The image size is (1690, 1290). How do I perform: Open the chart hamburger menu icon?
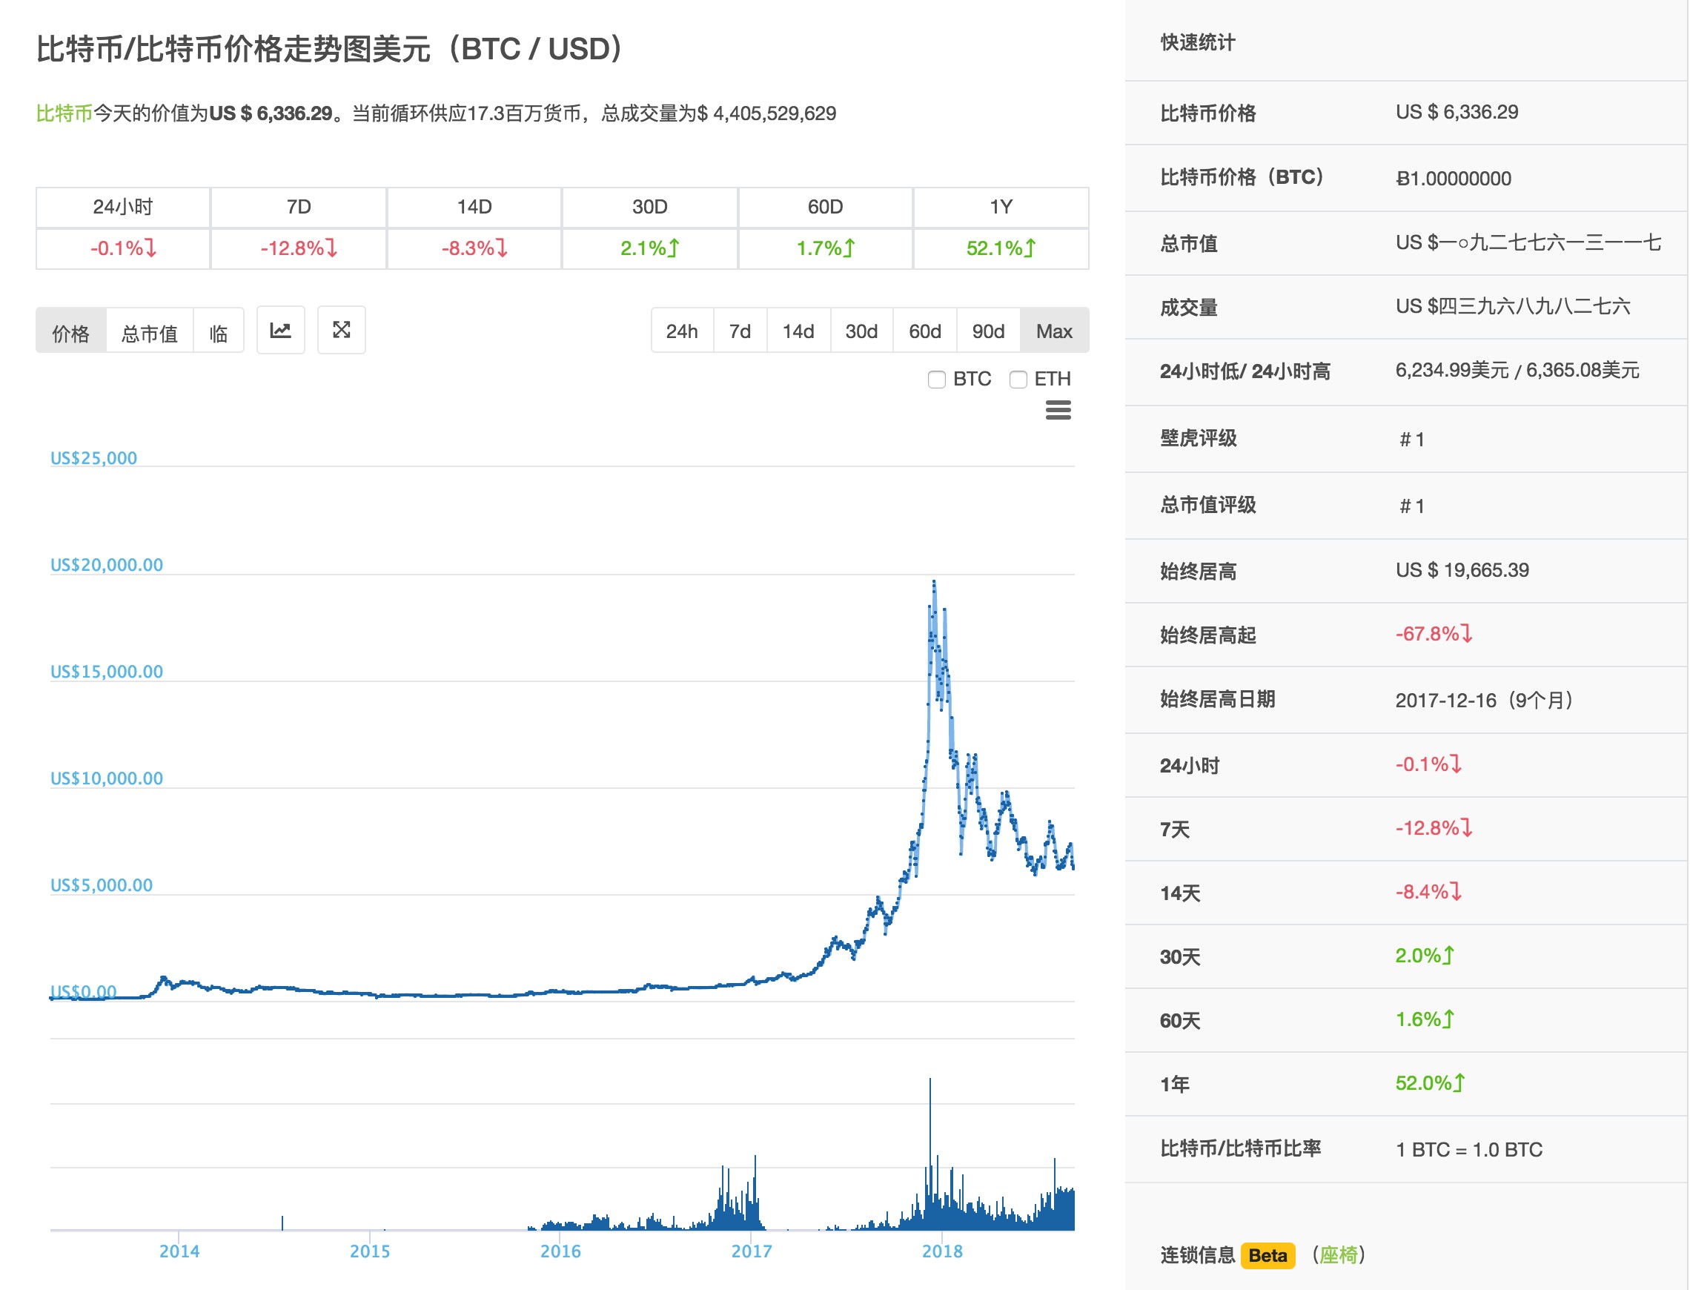tap(1058, 410)
